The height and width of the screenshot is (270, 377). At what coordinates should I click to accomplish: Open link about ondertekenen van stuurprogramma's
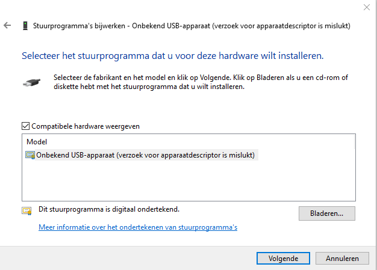pyautogui.click(x=138, y=227)
